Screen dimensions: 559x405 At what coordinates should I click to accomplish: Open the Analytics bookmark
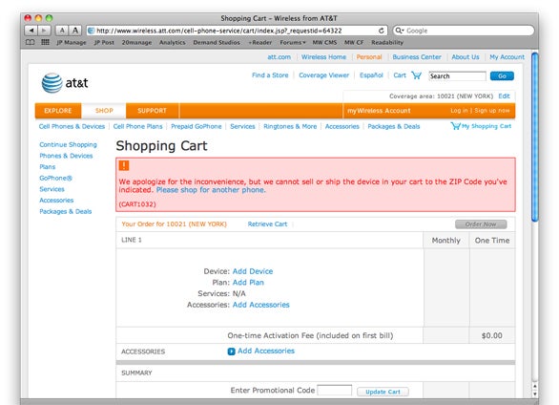(x=173, y=42)
